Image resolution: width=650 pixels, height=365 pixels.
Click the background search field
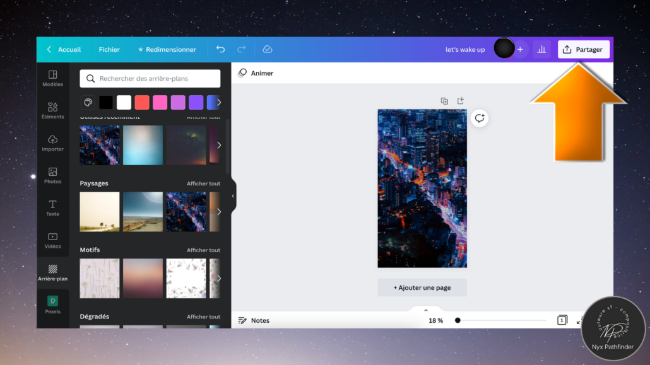pos(150,78)
